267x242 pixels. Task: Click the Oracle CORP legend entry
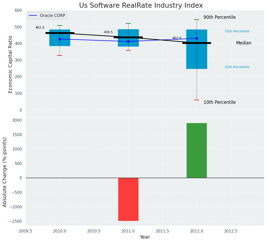52,16
